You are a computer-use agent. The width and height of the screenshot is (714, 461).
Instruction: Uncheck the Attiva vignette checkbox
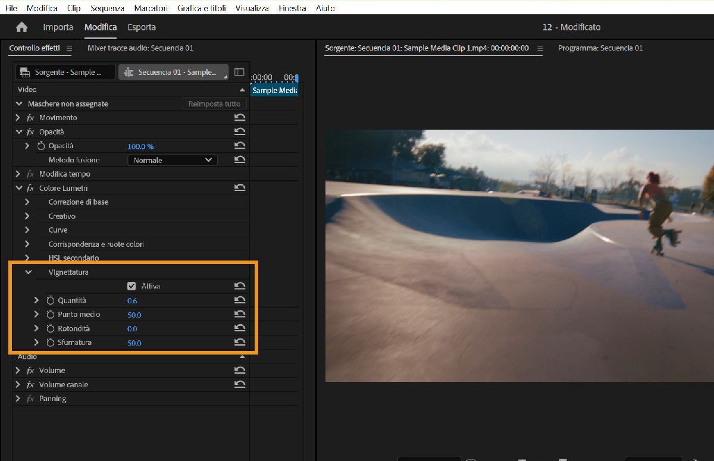tap(131, 286)
